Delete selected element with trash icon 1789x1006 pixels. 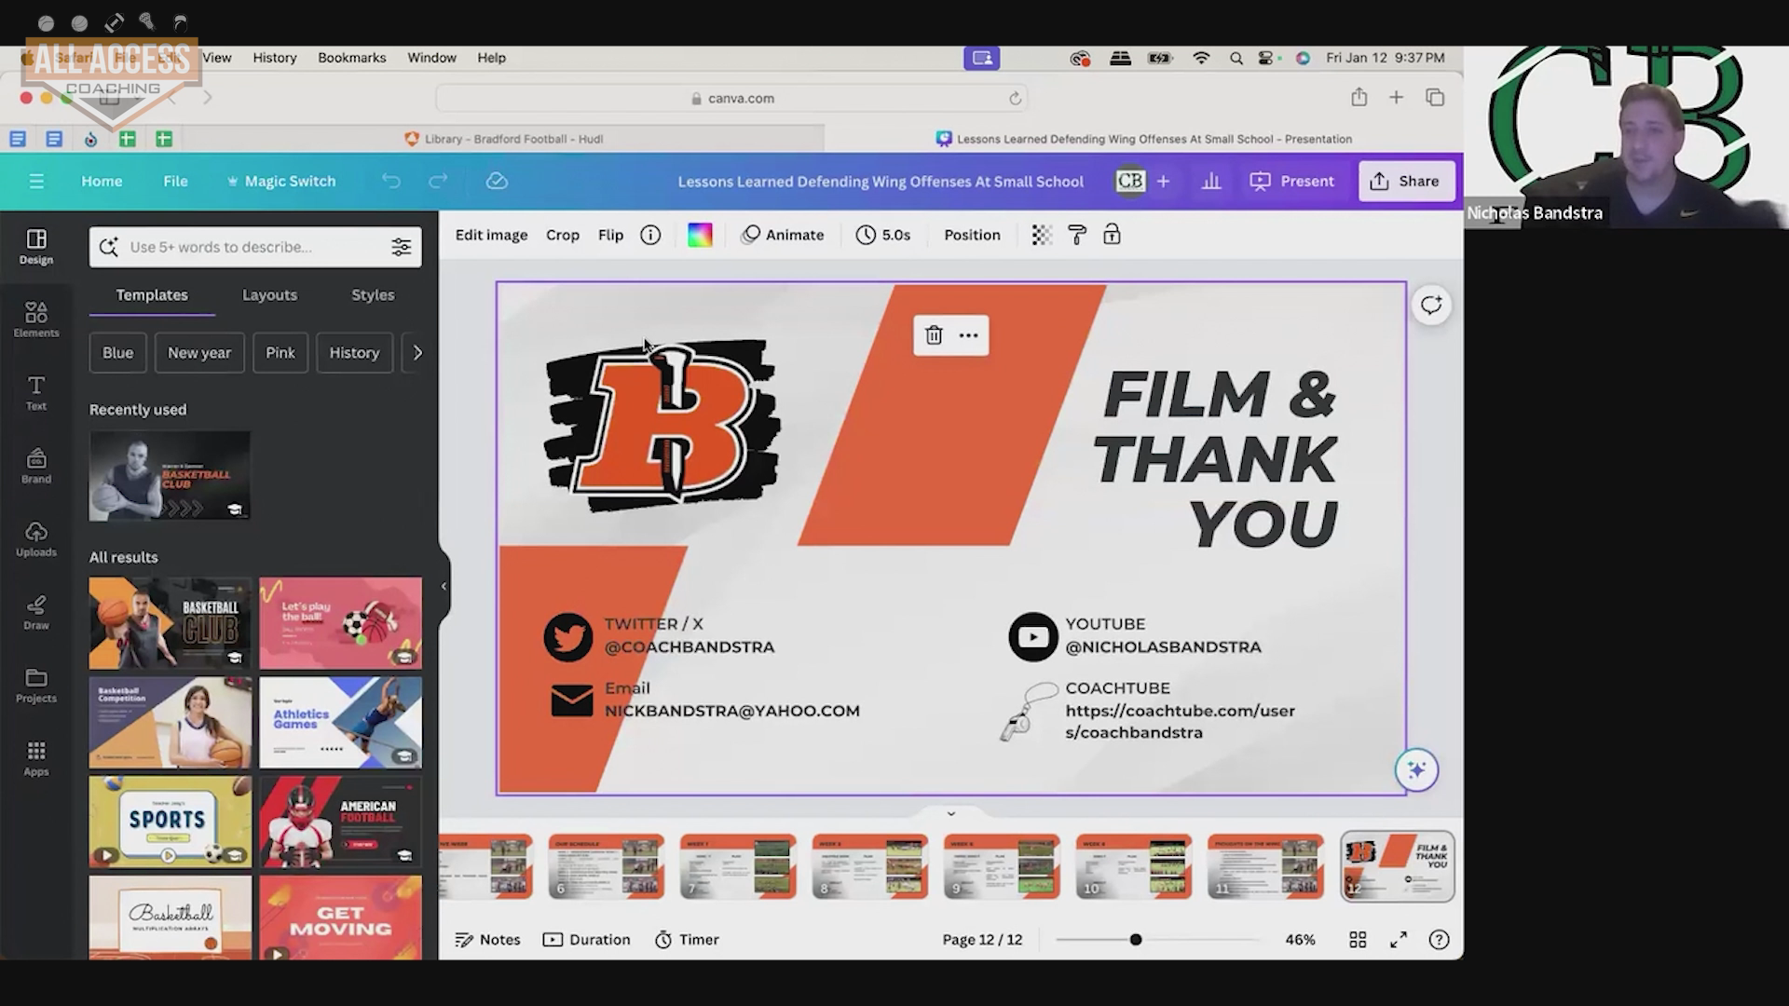coord(934,335)
